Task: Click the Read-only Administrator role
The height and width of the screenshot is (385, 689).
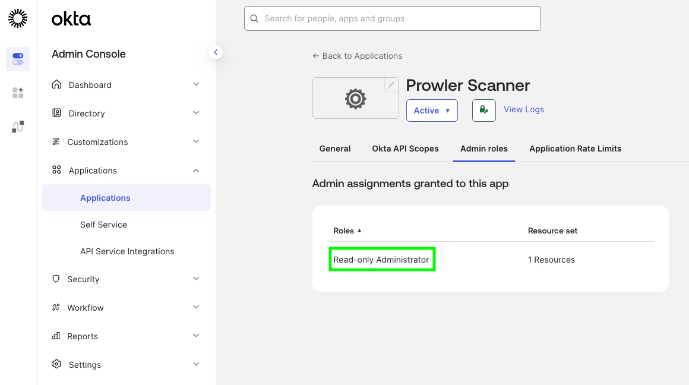Action: 381,260
